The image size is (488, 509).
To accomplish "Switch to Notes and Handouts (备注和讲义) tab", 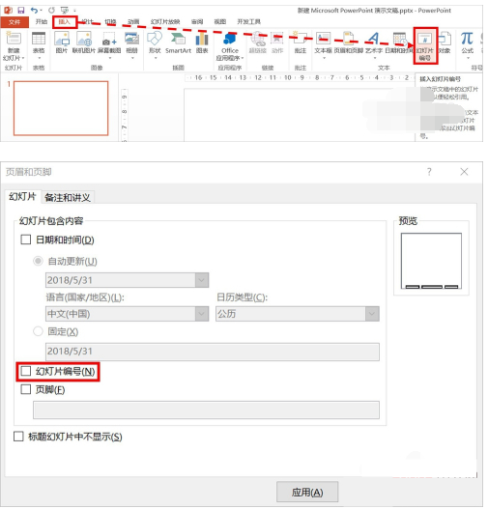I will [x=68, y=198].
